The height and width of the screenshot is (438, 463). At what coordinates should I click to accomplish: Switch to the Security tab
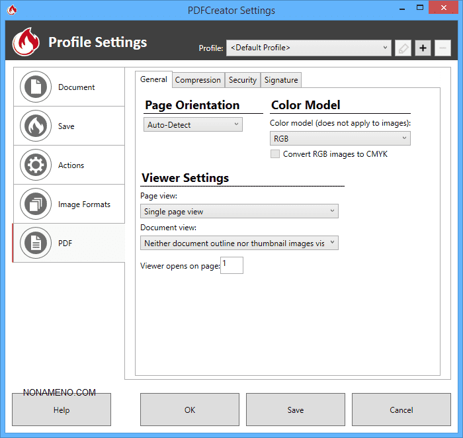pyautogui.click(x=243, y=80)
